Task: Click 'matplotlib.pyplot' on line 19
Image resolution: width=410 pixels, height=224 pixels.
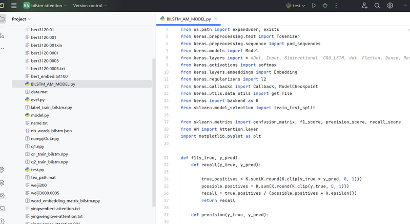Action: (x=221, y=136)
